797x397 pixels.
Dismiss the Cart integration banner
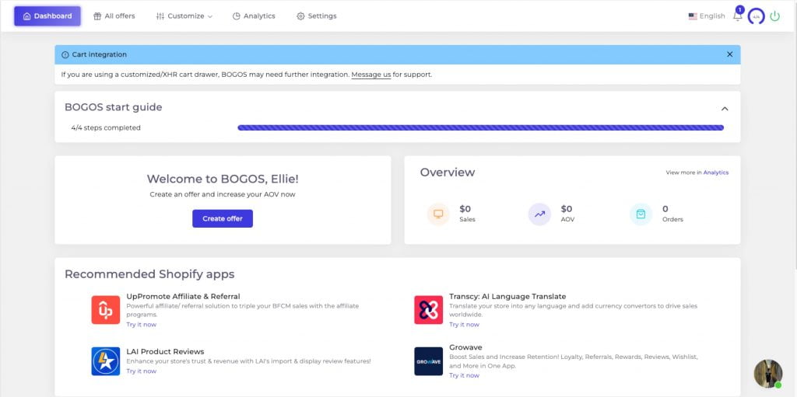coord(729,54)
